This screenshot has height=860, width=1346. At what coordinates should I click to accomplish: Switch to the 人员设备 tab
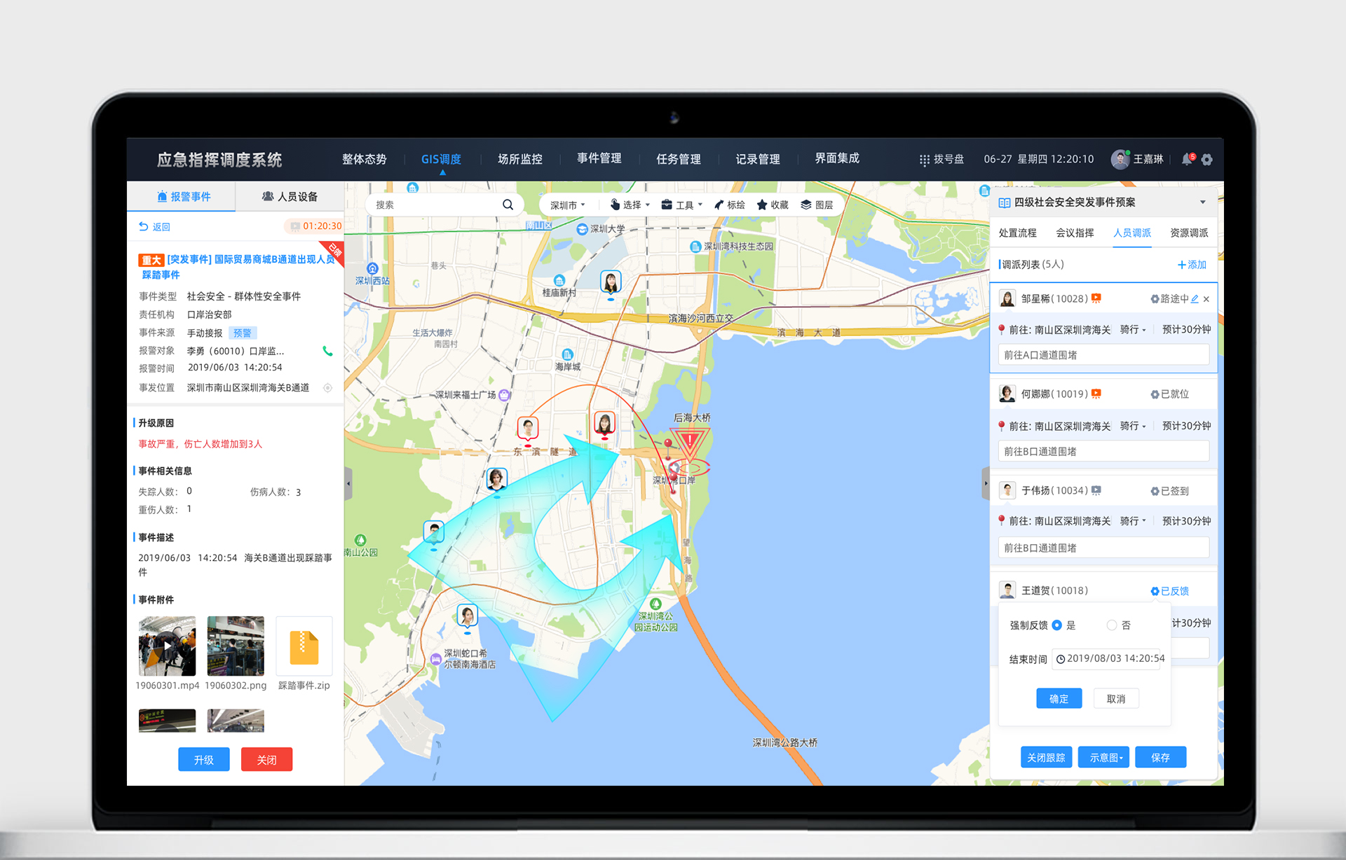[290, 197]
